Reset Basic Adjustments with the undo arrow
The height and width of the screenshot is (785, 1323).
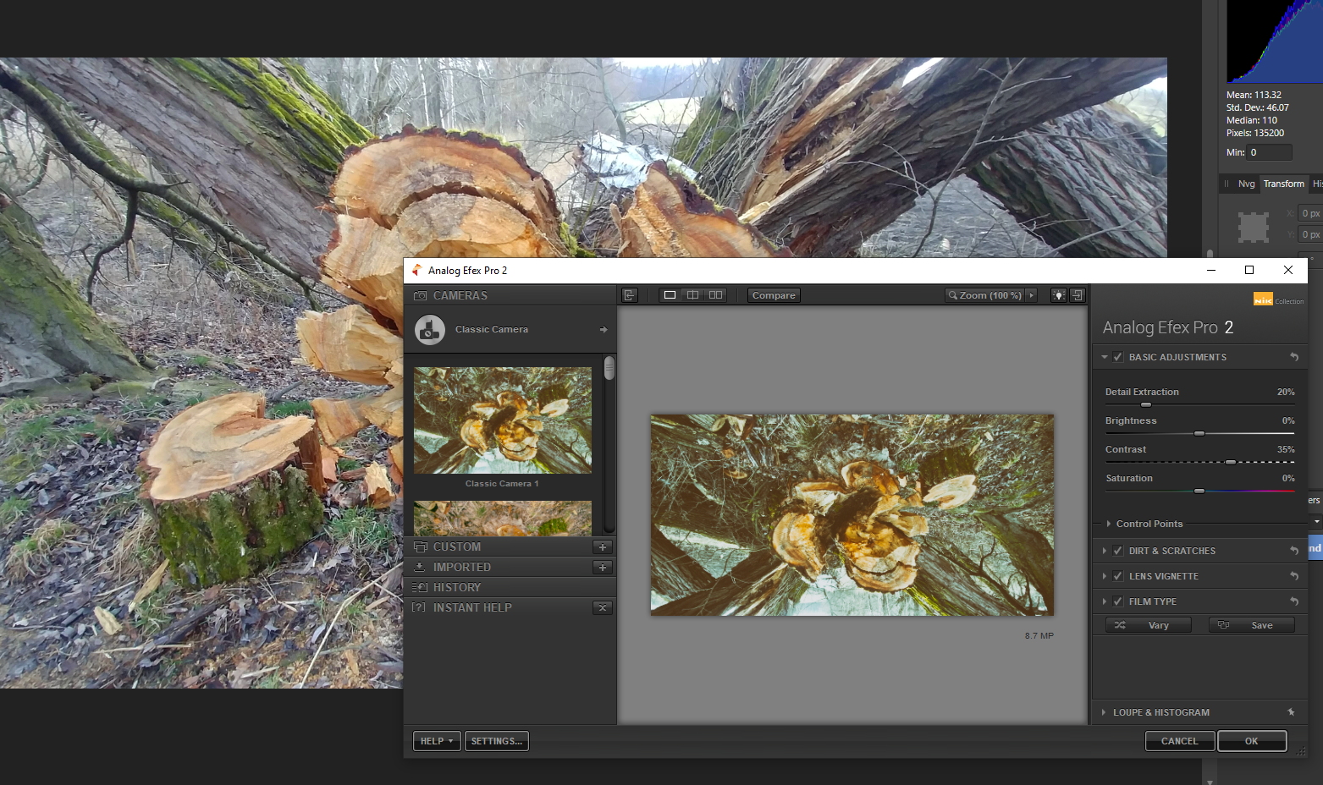(1294, 357)
